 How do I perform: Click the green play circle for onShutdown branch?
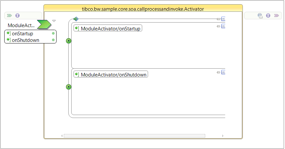(69, 87)
